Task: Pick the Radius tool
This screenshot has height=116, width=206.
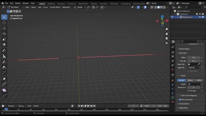Action: pos(4,79)
